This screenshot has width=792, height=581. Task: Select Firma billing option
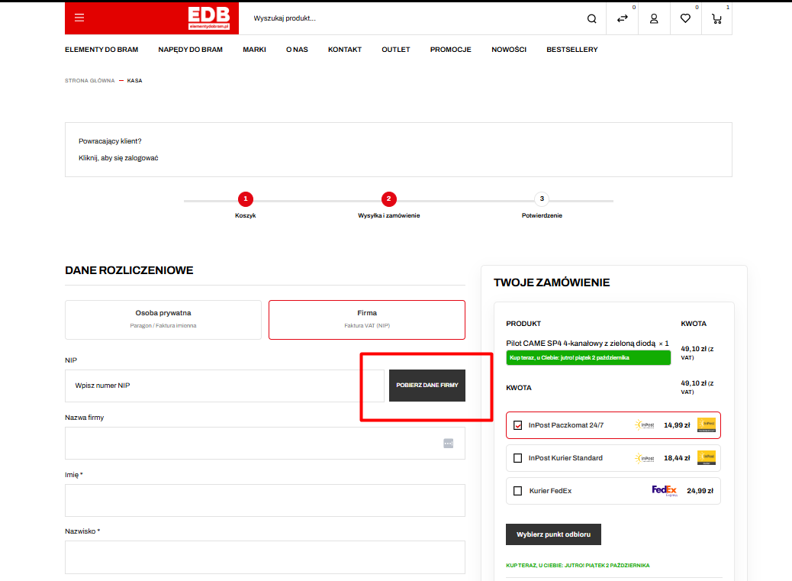click(x=367, y=320)
